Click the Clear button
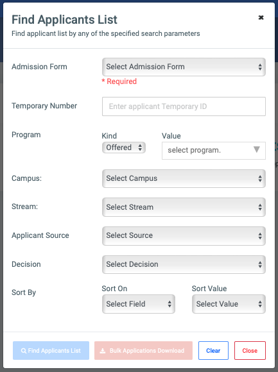The width and height of the screenshot is (278, 372). pos(213,350)
